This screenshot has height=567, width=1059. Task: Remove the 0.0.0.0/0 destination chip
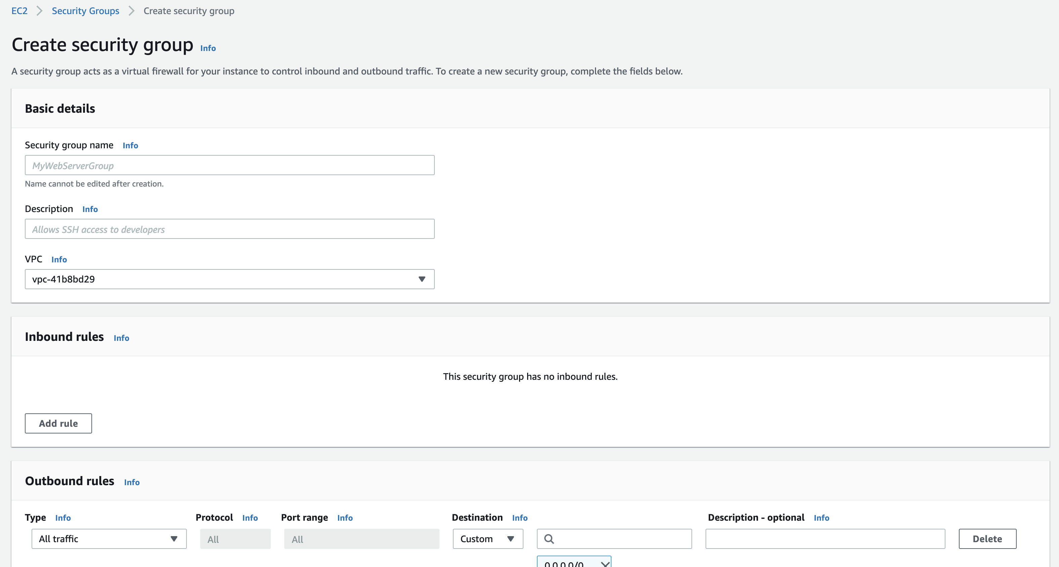pyautogui.click(x=605, y=564)
